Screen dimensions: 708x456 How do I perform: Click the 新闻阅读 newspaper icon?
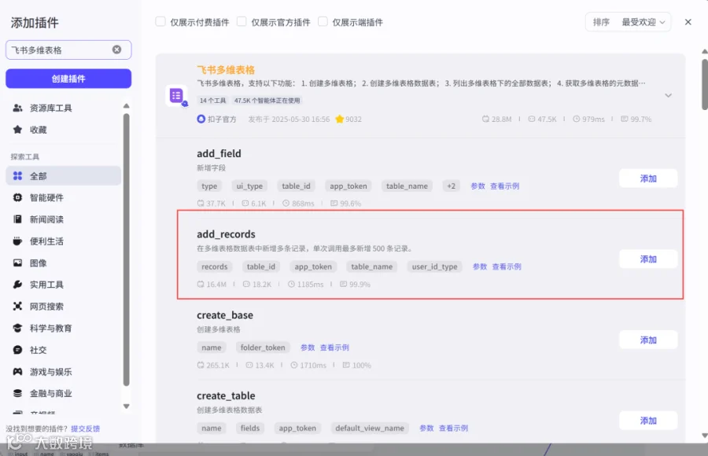pos(17,219)
